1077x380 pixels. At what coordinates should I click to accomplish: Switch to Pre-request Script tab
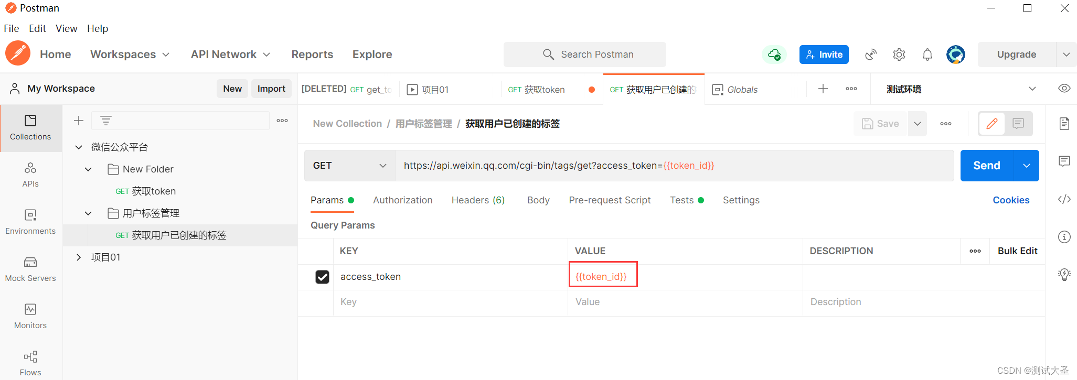tap(610, 200)
